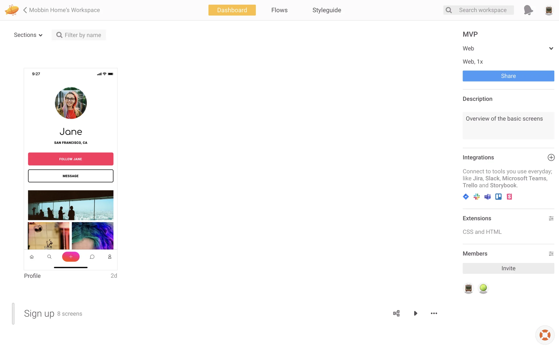Click the Slack integration icon
559x349 pixels.
tap(477, 197)
